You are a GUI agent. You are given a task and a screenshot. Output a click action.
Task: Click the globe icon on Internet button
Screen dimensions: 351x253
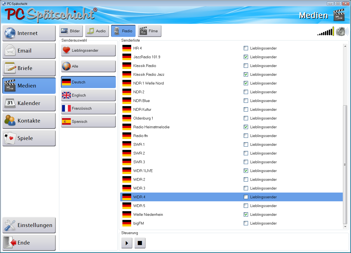coord(10,33)
